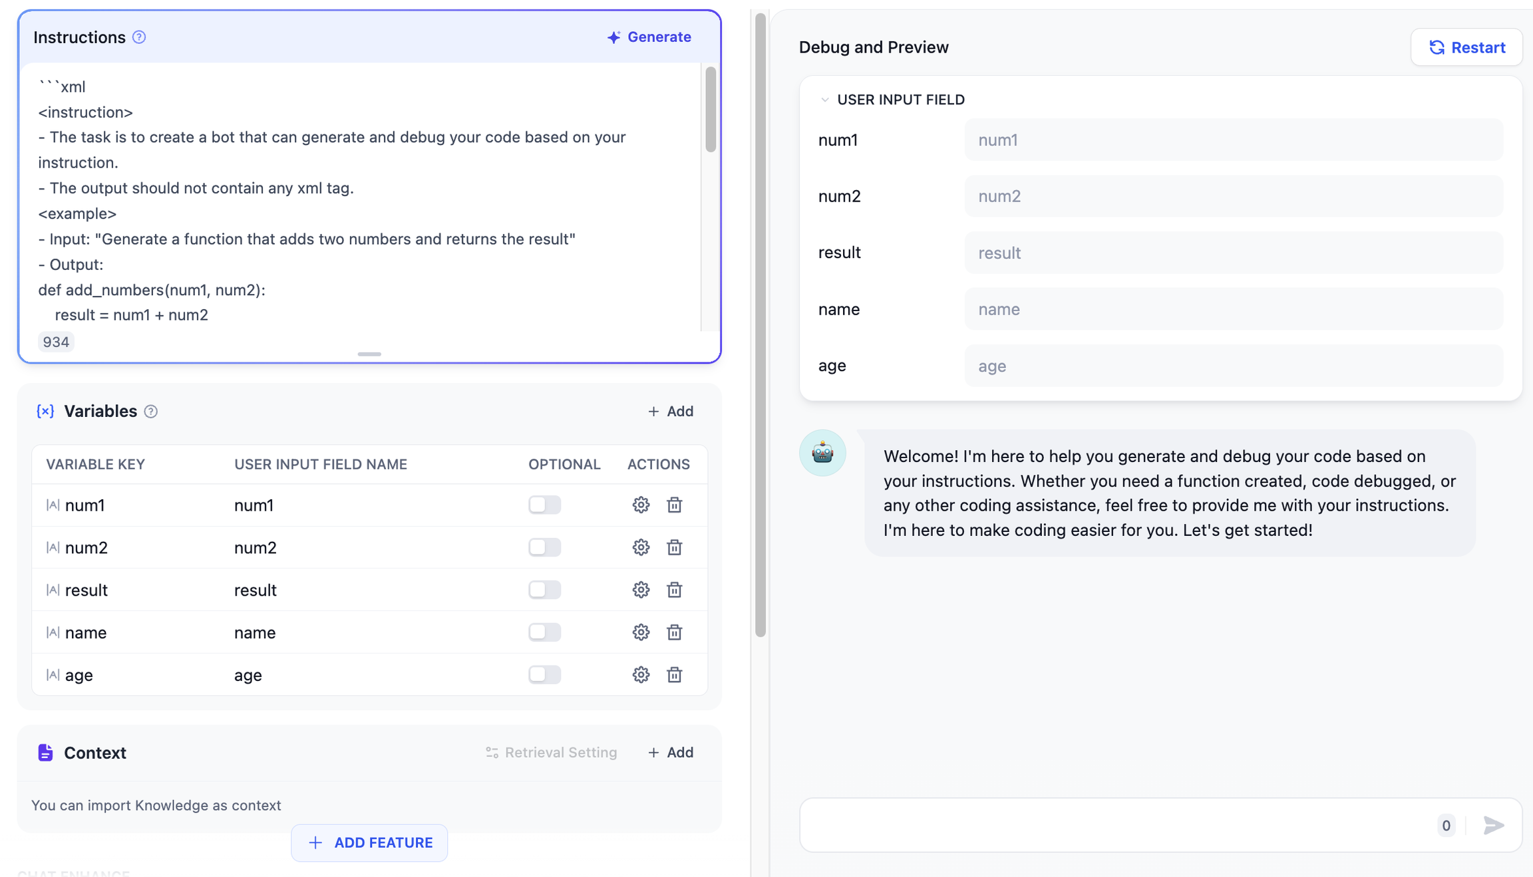
Task: Click the type icon beside name key
Action: click(53, 632)
